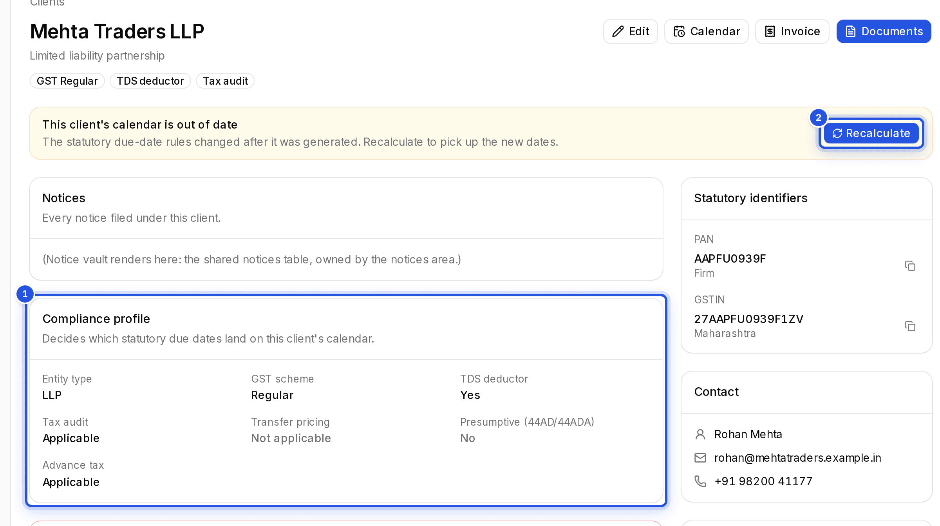Copy the PAN AAPFU0939F icon

(910, 266)
